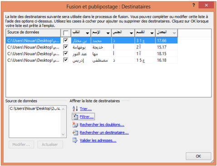This screenshot has width=217, height=166.
Task: Select the data source file in list box
Action: [35, 109]
